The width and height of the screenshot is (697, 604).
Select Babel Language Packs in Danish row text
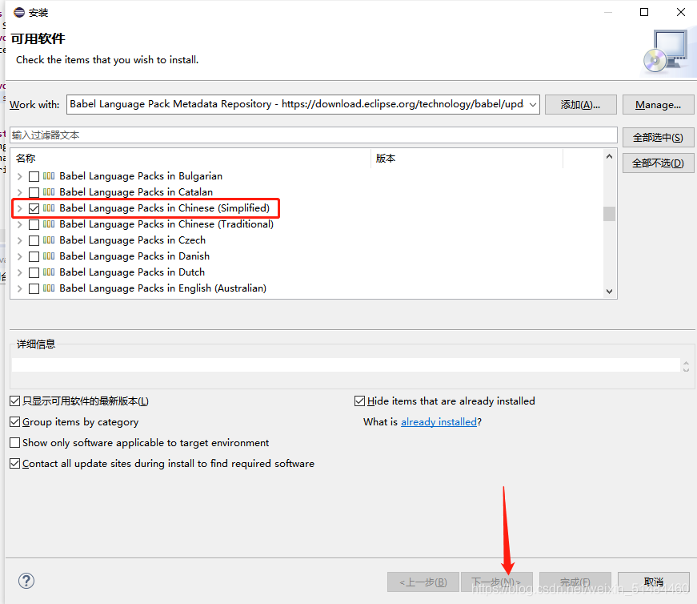coord(134,256)
